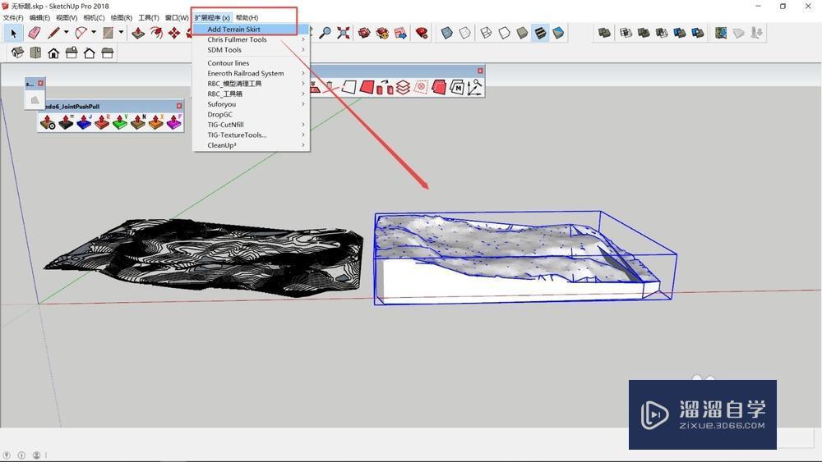Viewport: 822px width, 462px height.
Task: Open 3D Warehouse
Action: pos(364,33)
